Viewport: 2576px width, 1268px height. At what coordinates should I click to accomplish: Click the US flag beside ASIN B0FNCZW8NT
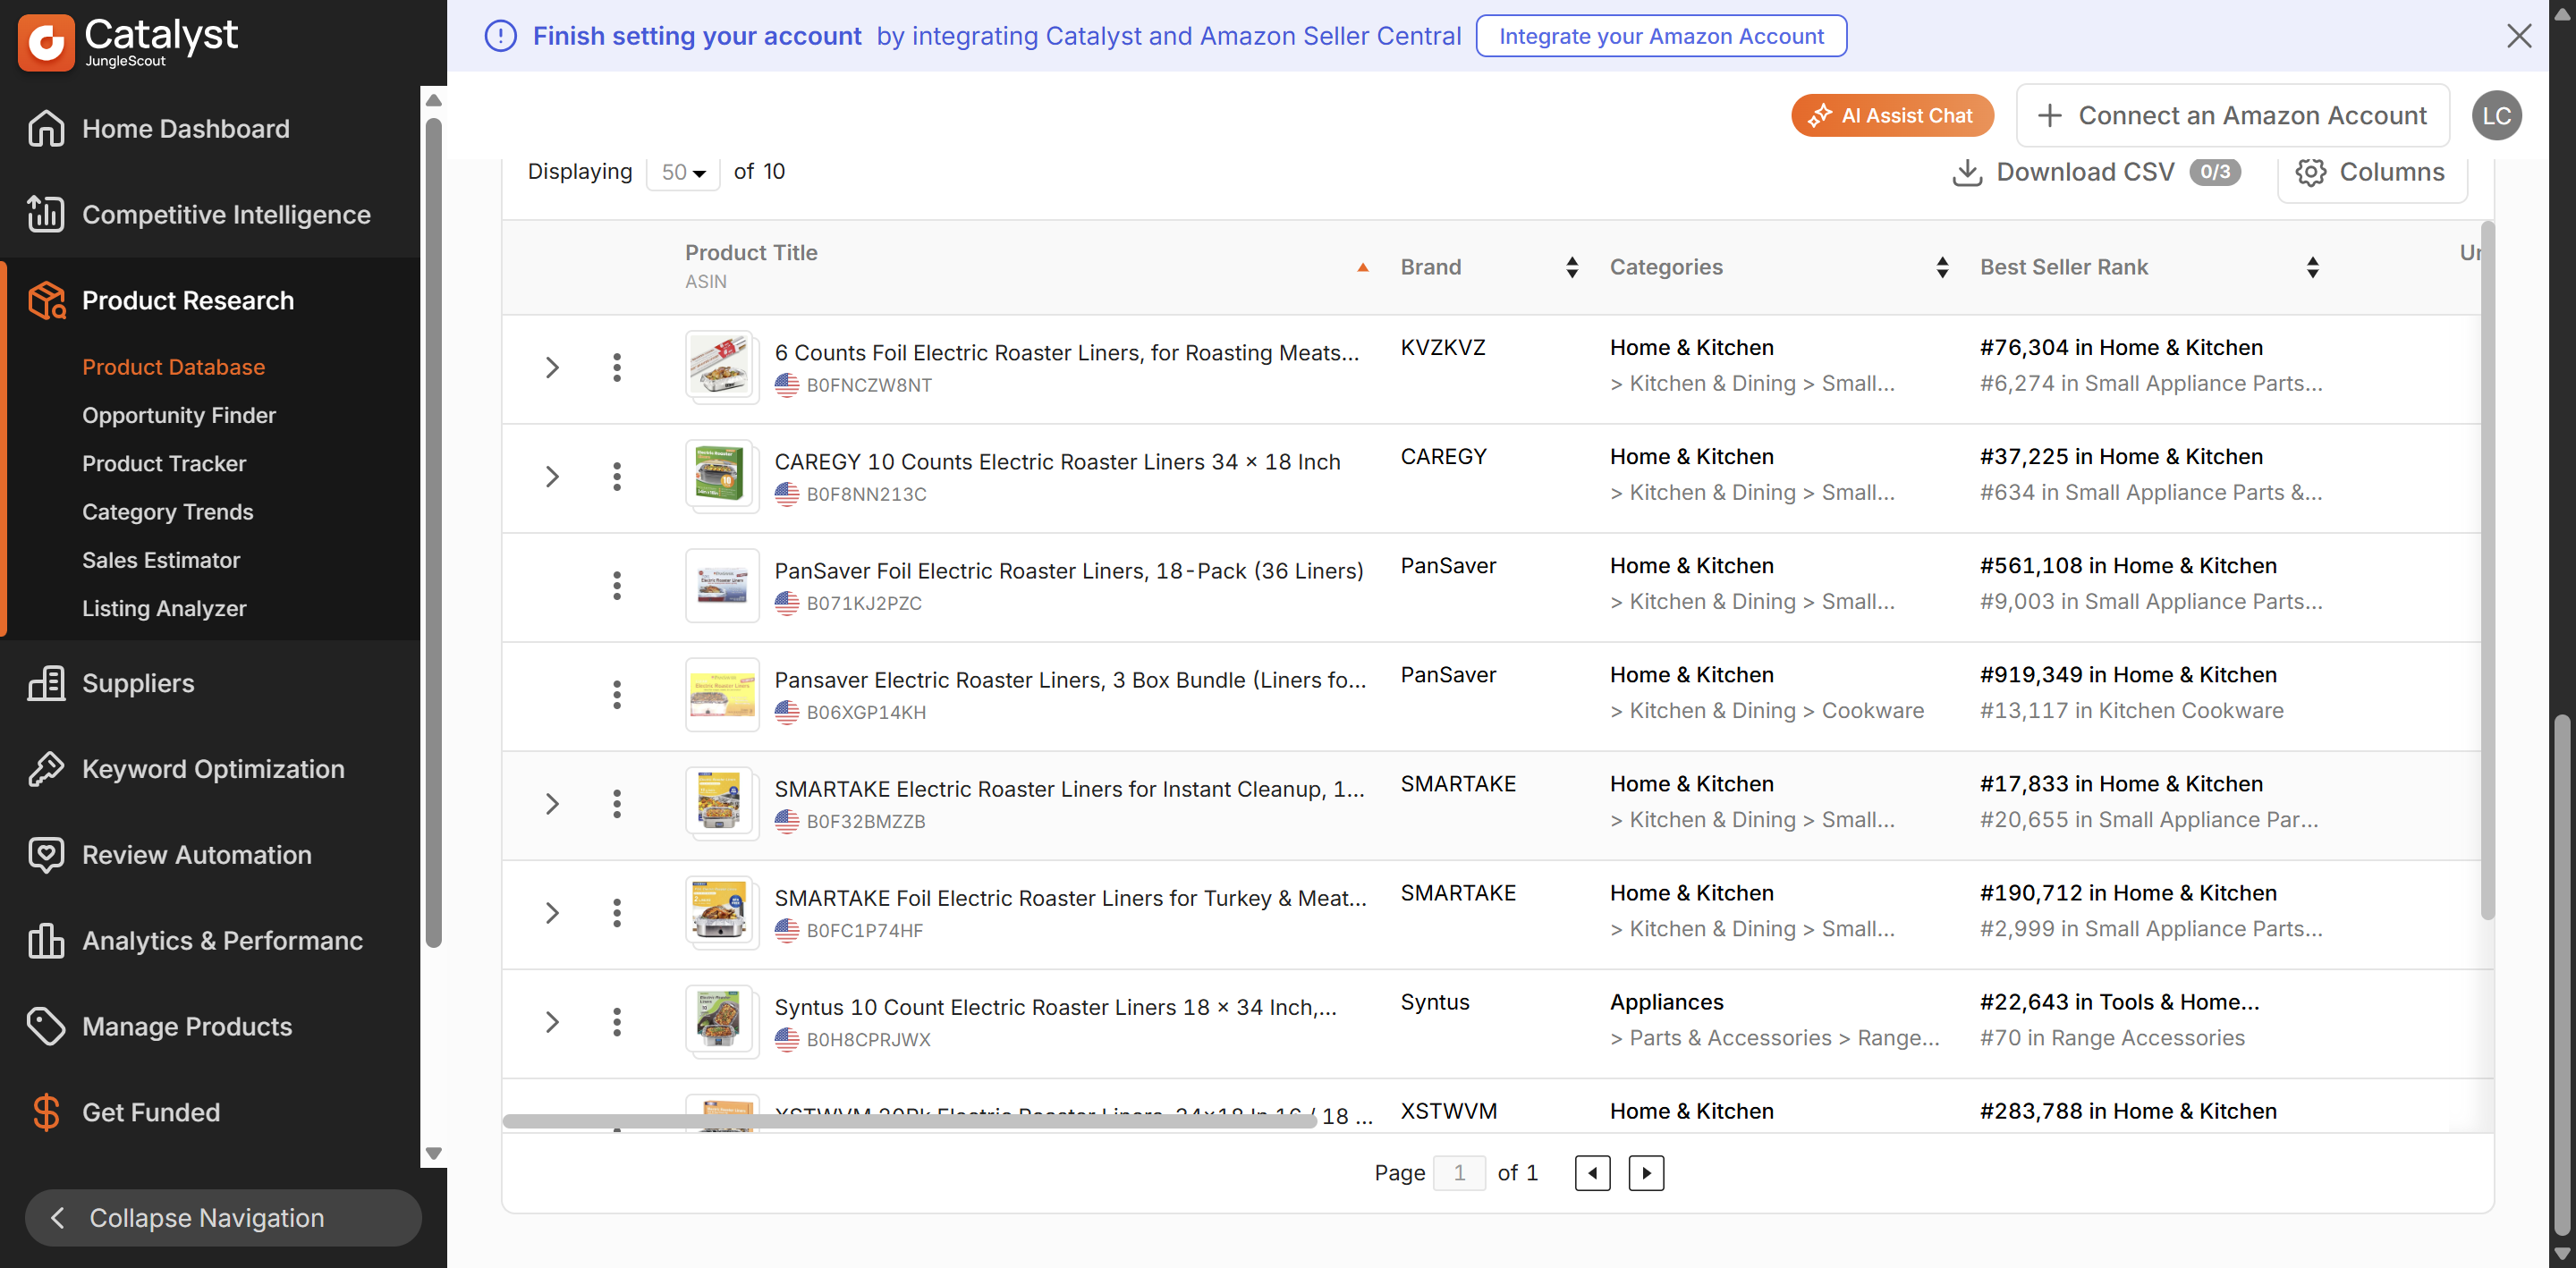coord(787,385)
